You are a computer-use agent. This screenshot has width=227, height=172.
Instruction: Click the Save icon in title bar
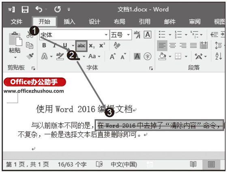click(x=25, y=10)
